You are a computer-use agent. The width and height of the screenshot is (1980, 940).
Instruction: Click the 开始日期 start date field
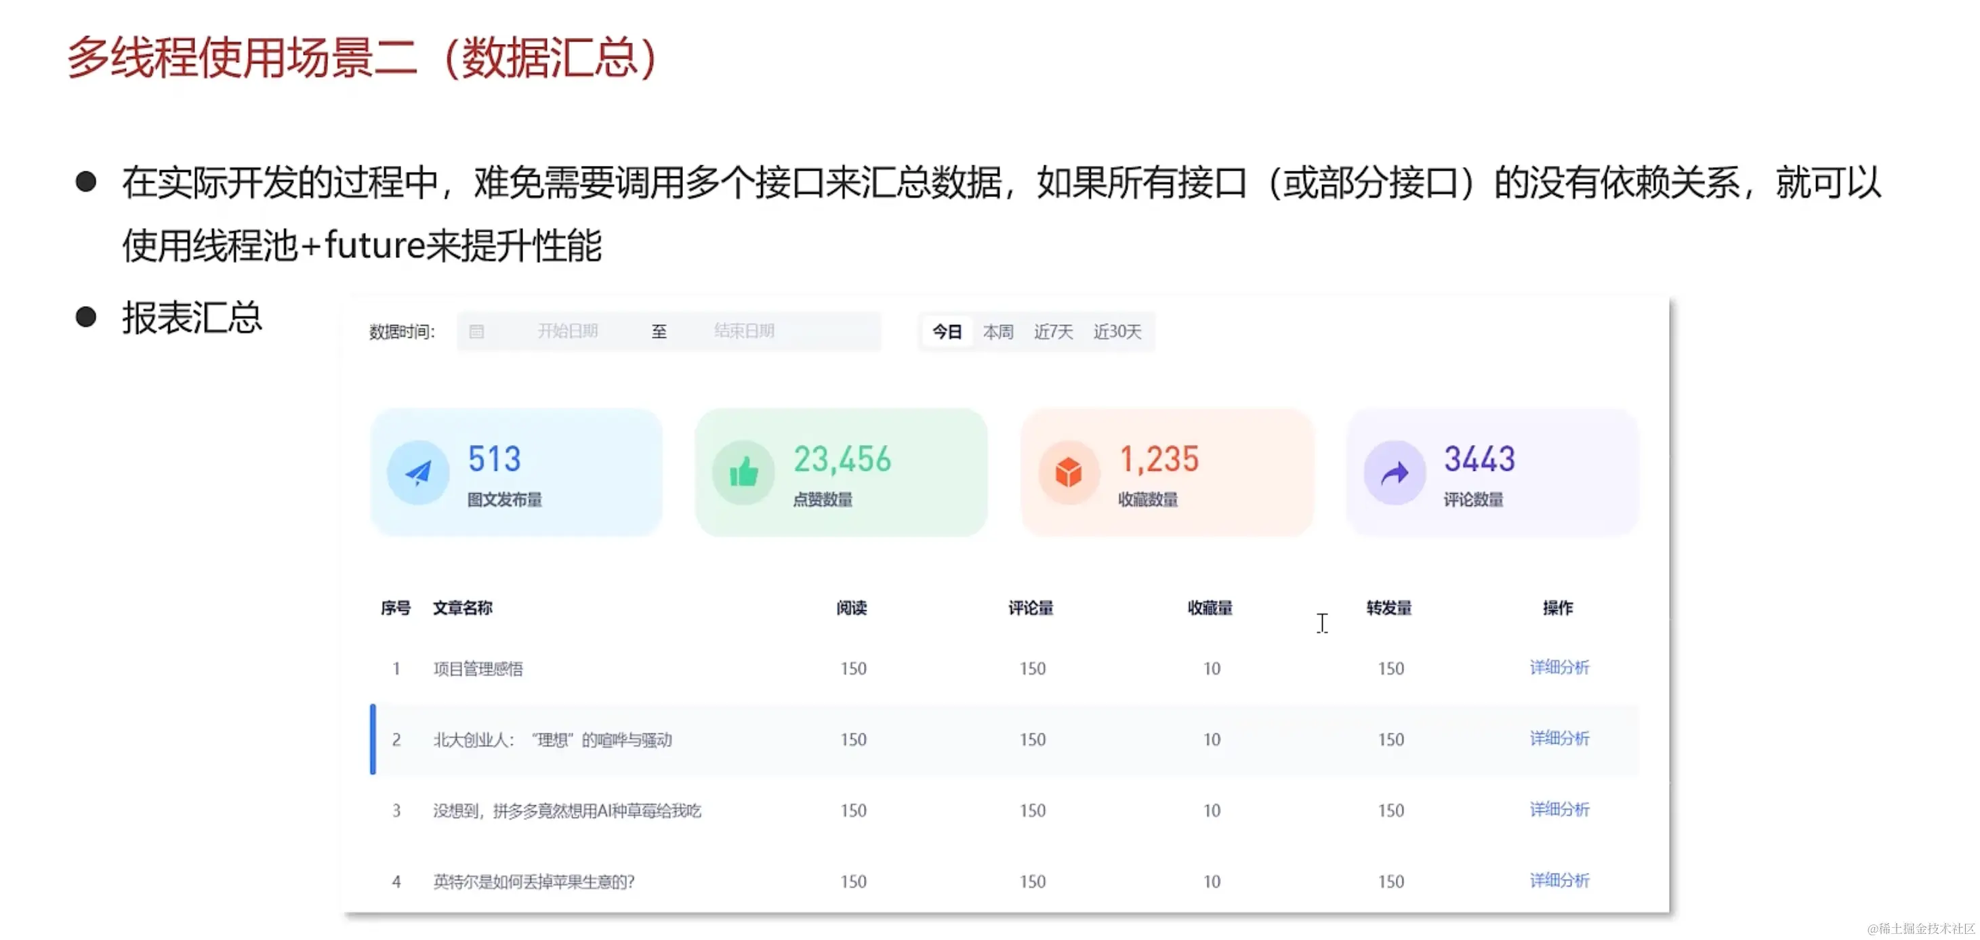tap(567, 331)
